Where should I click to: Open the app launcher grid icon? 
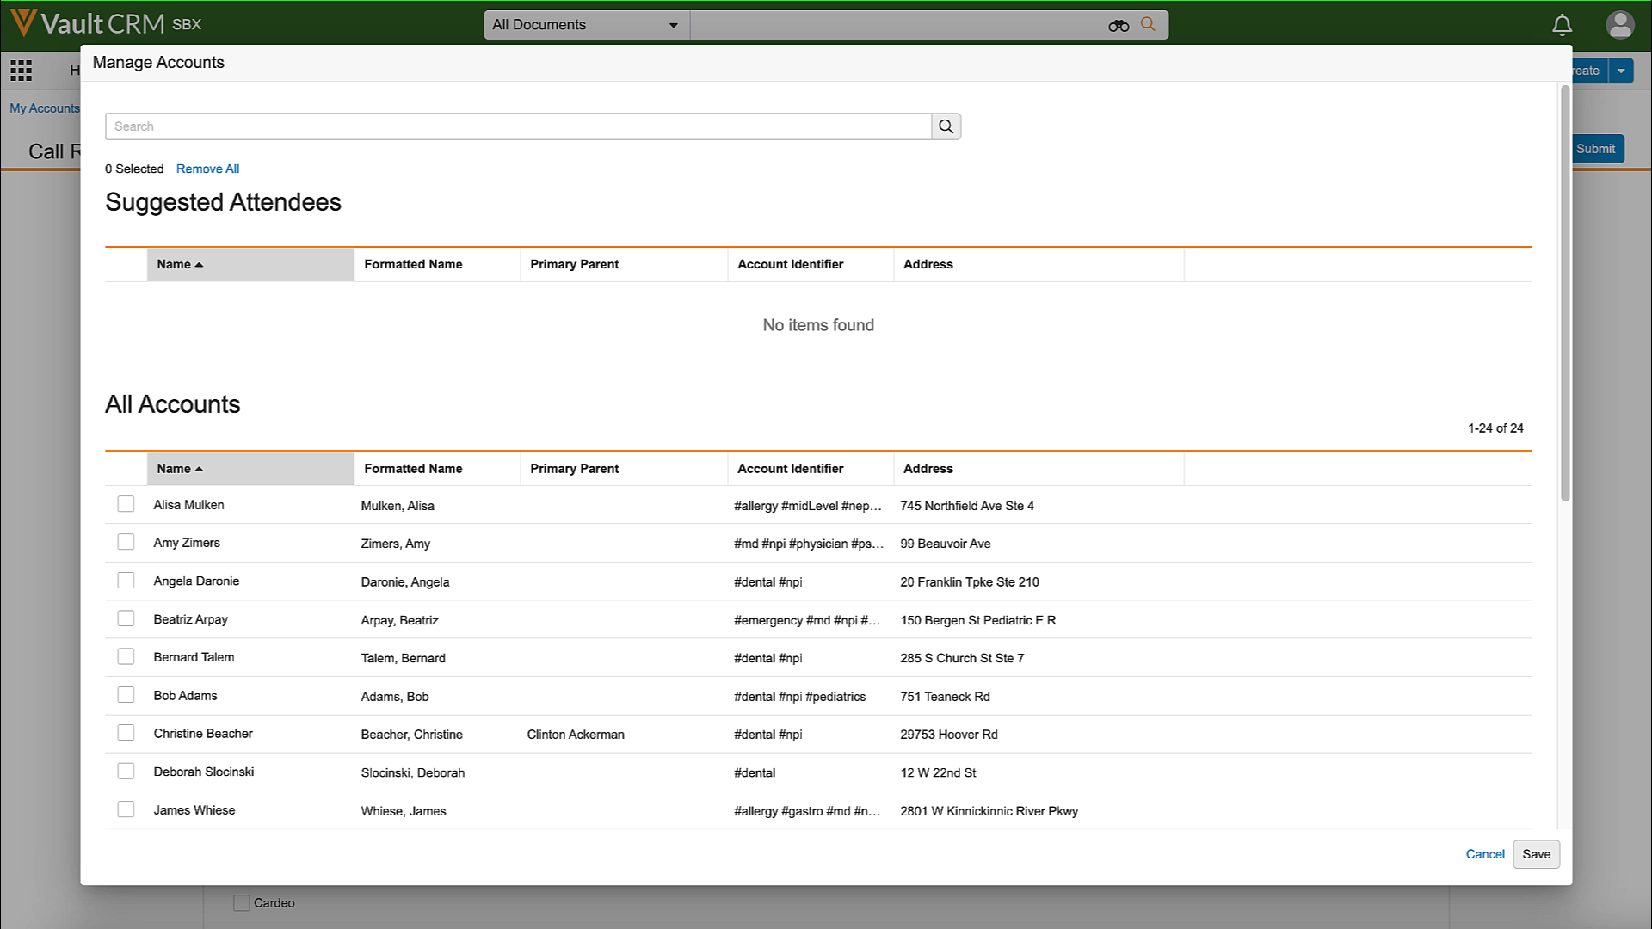pos(22,71)
